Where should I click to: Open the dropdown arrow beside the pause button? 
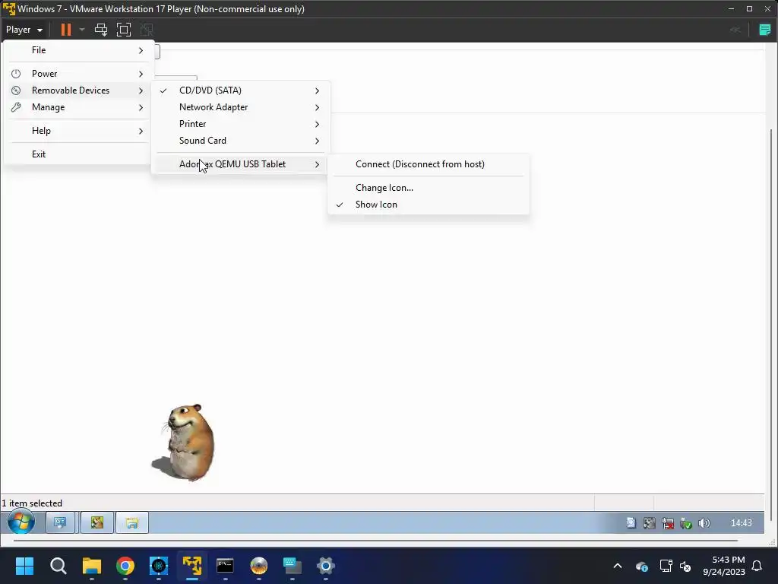(x=82, y=30)
